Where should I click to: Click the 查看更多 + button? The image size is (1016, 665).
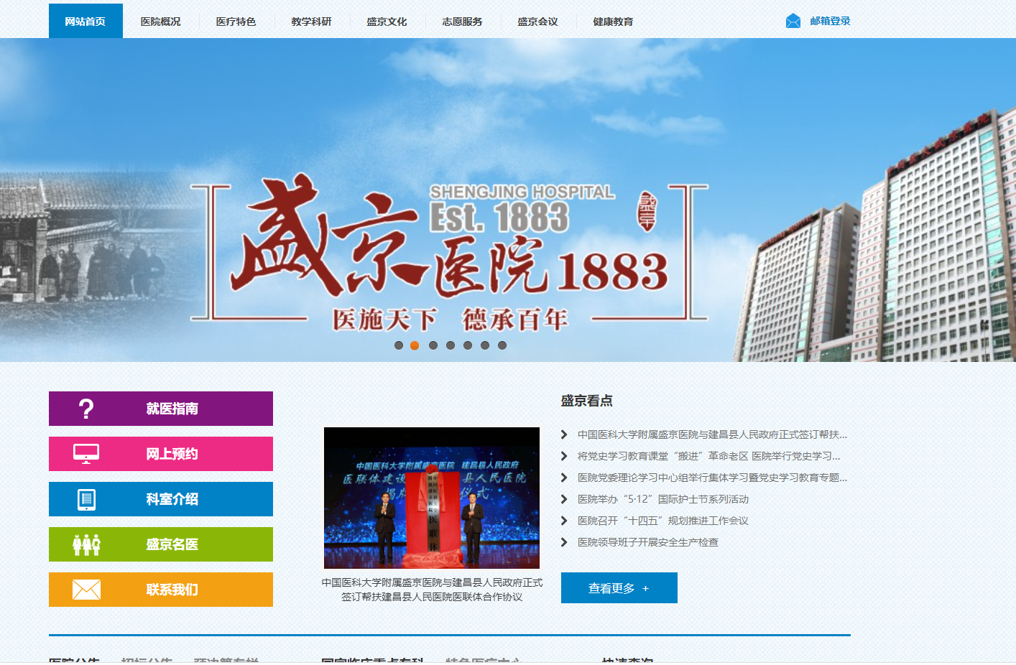tap(619, 588)
